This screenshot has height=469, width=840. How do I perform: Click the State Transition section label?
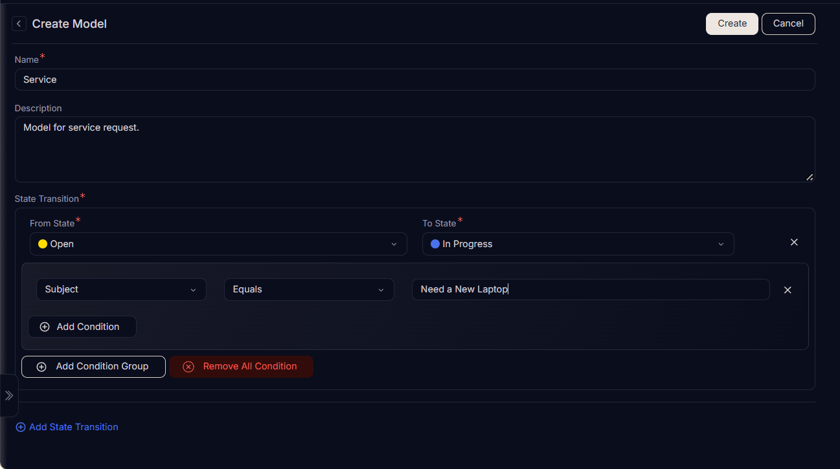click(47, 199)
